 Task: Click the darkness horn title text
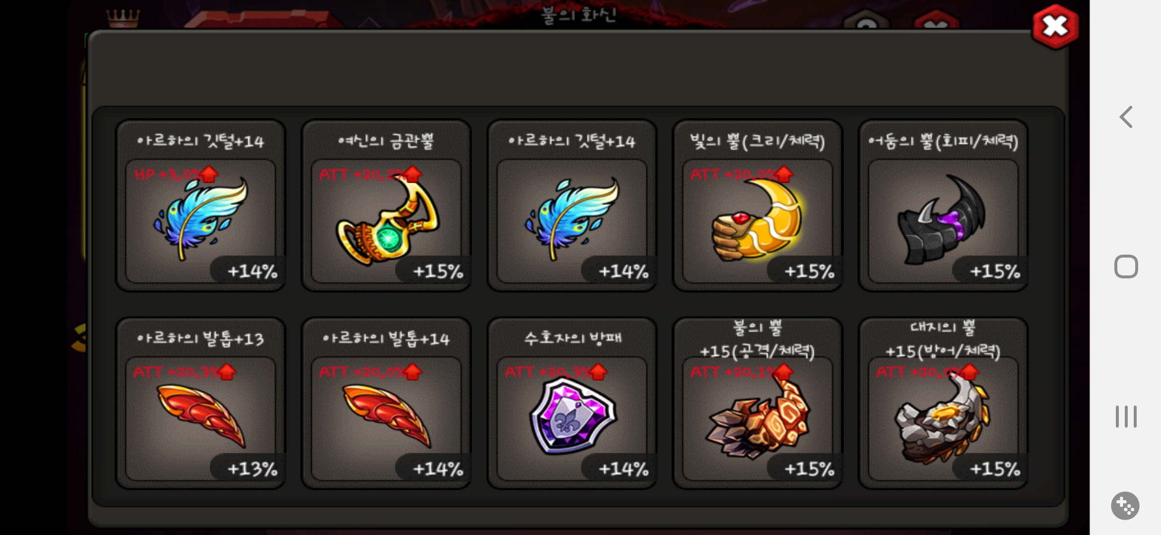pyautogui.click(x=943, y=142)
